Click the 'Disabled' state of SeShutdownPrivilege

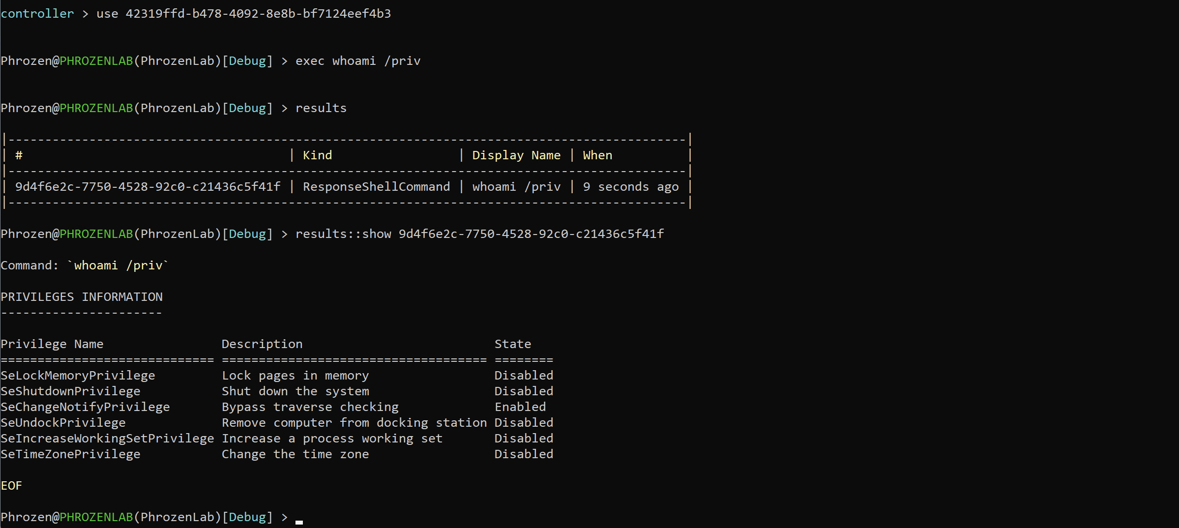pyautogui.click(x=524, y=391)
